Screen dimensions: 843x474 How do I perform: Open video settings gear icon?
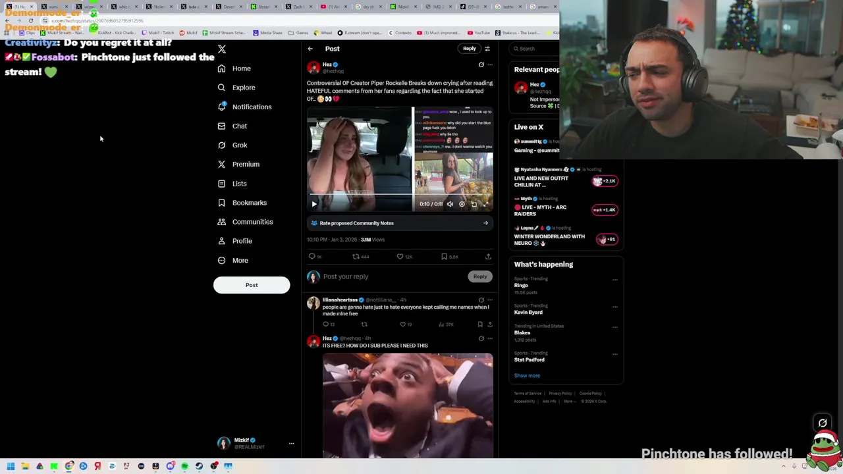462,204
